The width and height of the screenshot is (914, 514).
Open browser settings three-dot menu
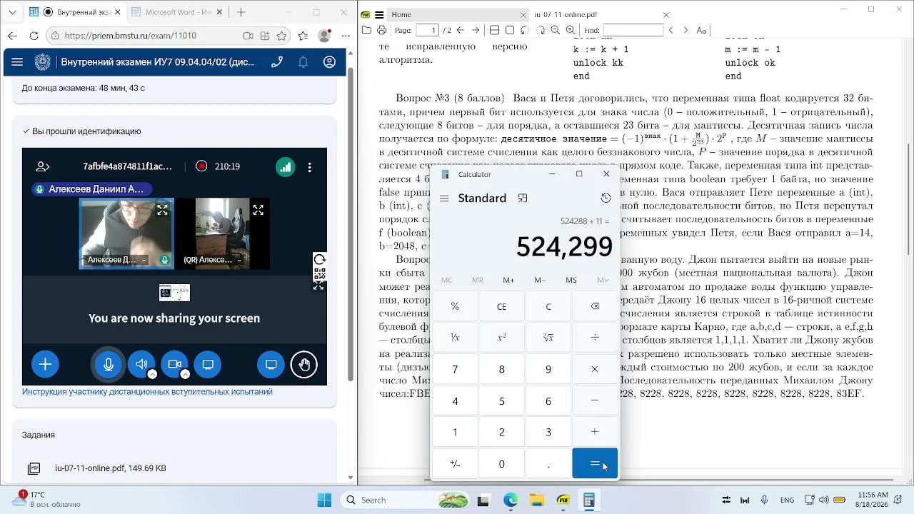point(346,36)
